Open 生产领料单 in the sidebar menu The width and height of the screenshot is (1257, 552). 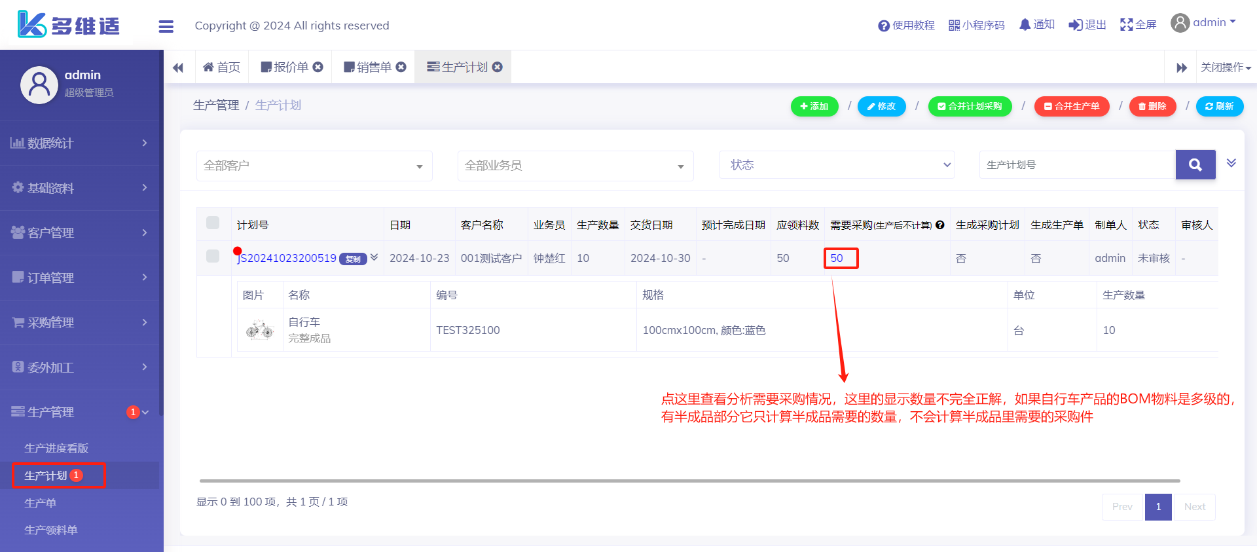51,530
